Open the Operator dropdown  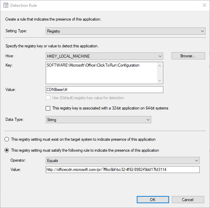pos(123,160)
